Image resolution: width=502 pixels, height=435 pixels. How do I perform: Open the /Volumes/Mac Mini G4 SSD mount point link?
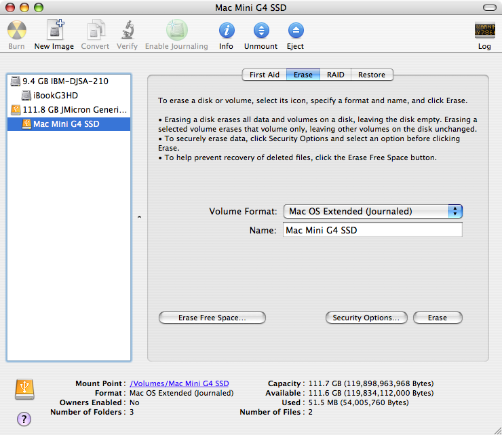click(179, 383)
